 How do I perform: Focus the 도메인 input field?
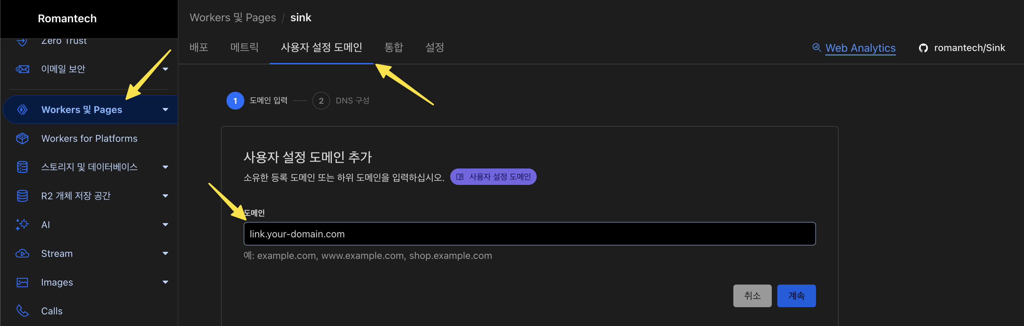point(530,234)
